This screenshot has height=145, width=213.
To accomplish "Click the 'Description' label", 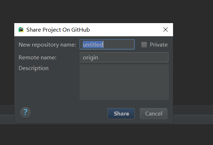I will 34,68.
